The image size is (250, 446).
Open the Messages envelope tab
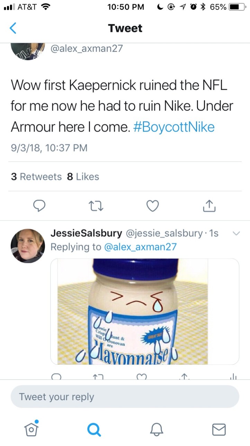pos(218,429)
